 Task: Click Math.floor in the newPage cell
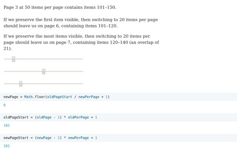coord(34,97)
